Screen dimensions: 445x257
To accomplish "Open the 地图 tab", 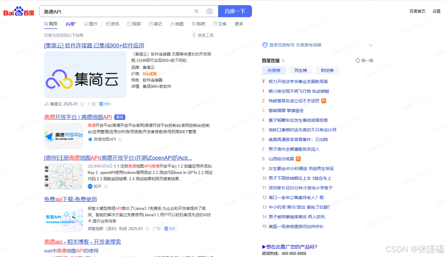I will coord(177,24).
